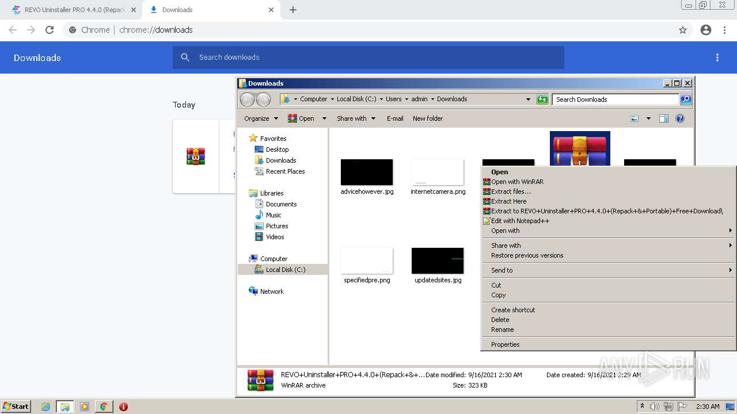Click Chrome's forward navigation arrow

coord(31,30)
